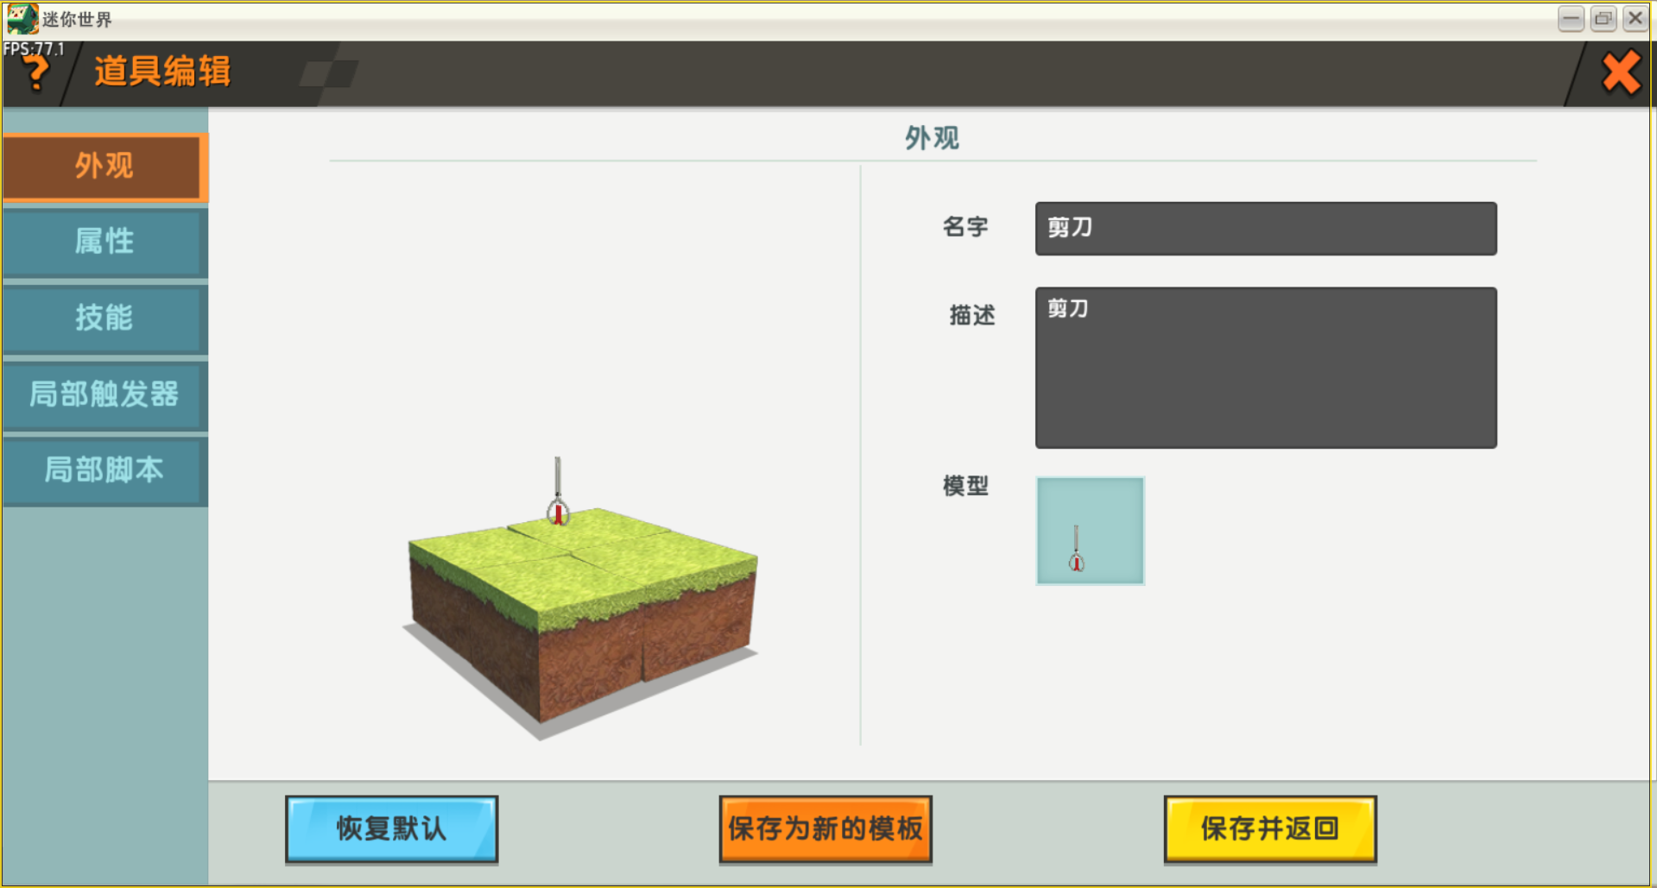
Task: Close the 迷你世界 window from title bar
Action: click(x=1635, y=18)
